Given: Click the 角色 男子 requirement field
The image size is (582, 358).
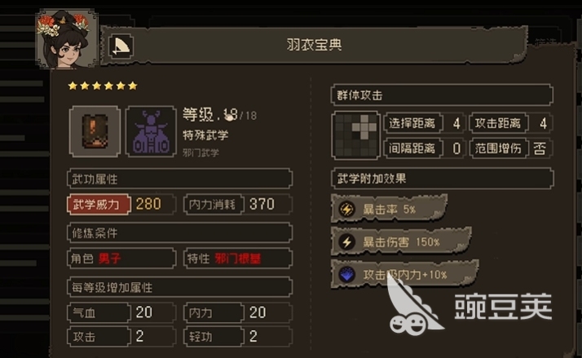Looking at the screenshot, I should pyautogui.click(x=121, y=259).
